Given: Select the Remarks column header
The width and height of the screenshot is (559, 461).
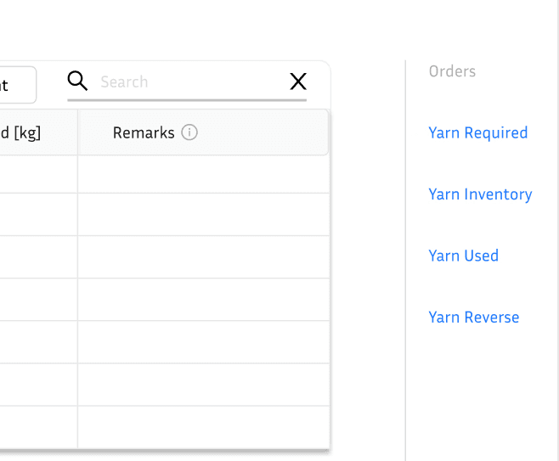Looking at the screenshot, I should [143, 132].
